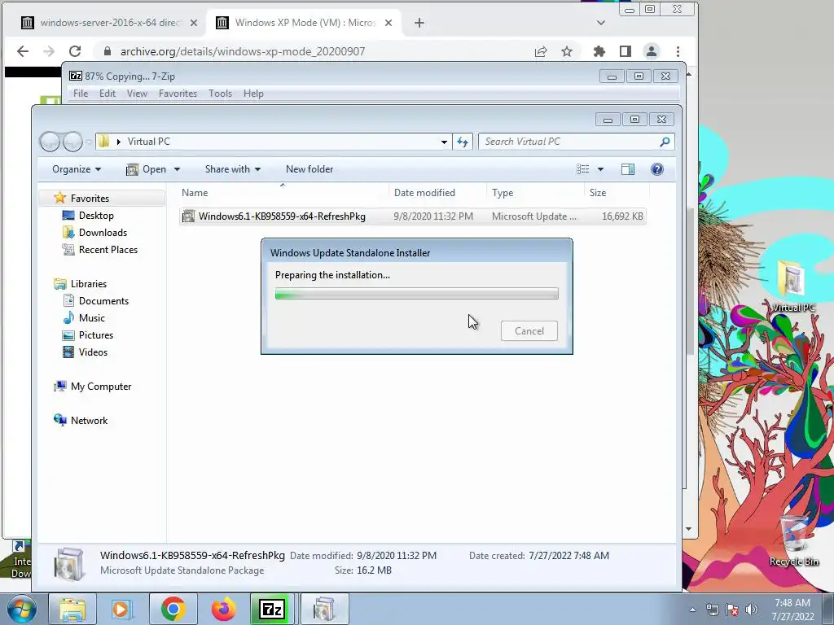
Task: Click the search magnifier icon
Action: click(665, 142)
